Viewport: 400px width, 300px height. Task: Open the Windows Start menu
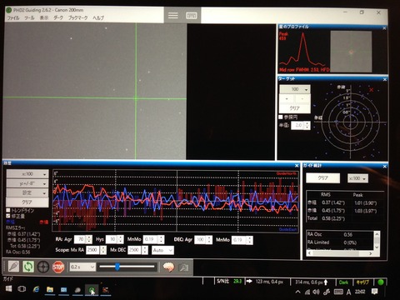pos(8,289)
